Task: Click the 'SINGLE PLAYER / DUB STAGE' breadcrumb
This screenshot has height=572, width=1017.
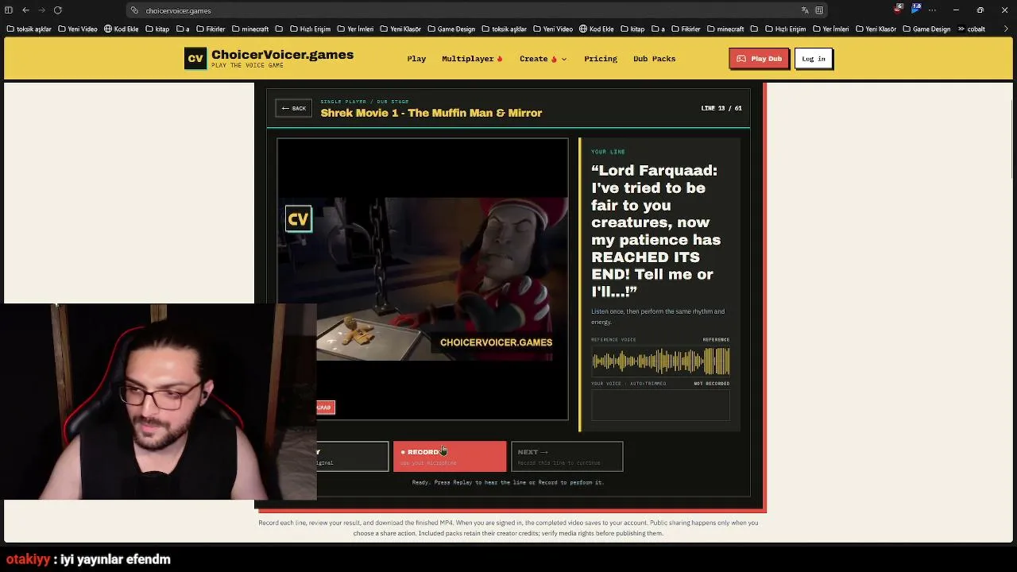Action: click(x=365, y=102)
